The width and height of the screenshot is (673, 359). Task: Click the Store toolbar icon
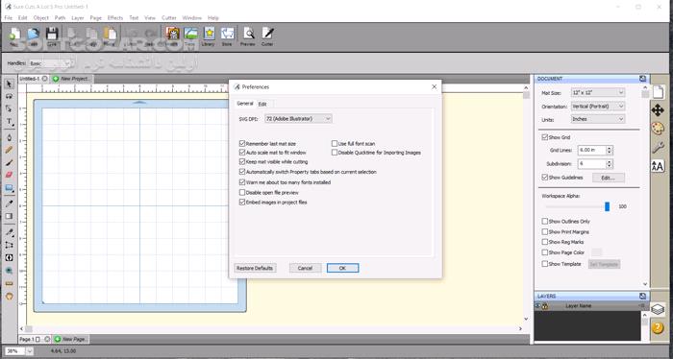pyautogui.click(x=227, y=36)
